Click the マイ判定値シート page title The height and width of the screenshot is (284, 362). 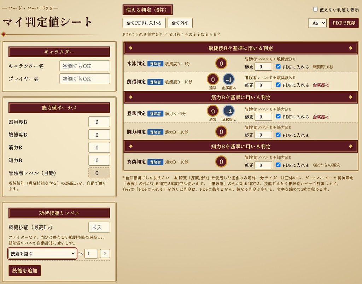pos(47,22)
